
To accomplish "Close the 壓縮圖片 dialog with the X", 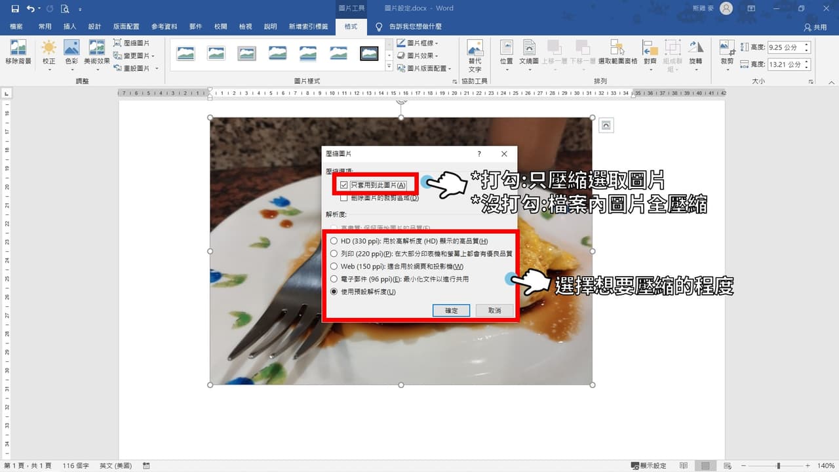I will pyautogui.click(x=504, y=154).
